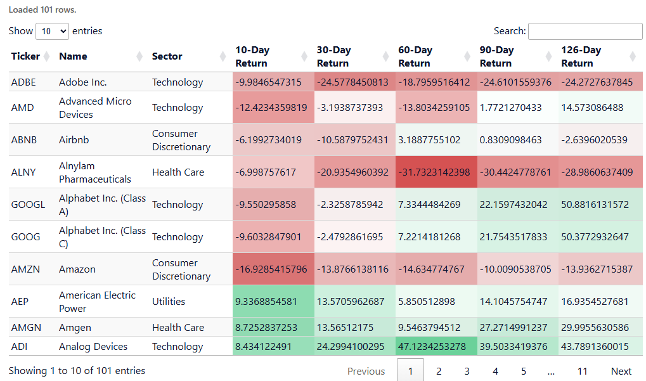The width and height of the screenshot is (646, 381).
Task: Sort by 90-Day Return sort arrows
Action: 550,56
